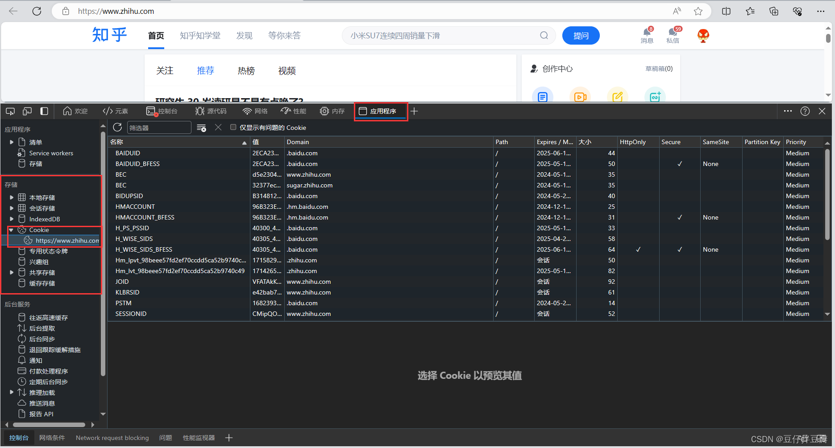This screenshot has height=448, width=835.
Task: Open collections icon in browser toolbar
Action: point(774,11)
